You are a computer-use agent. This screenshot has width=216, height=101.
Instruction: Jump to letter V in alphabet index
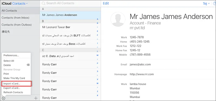pos(97,79)
